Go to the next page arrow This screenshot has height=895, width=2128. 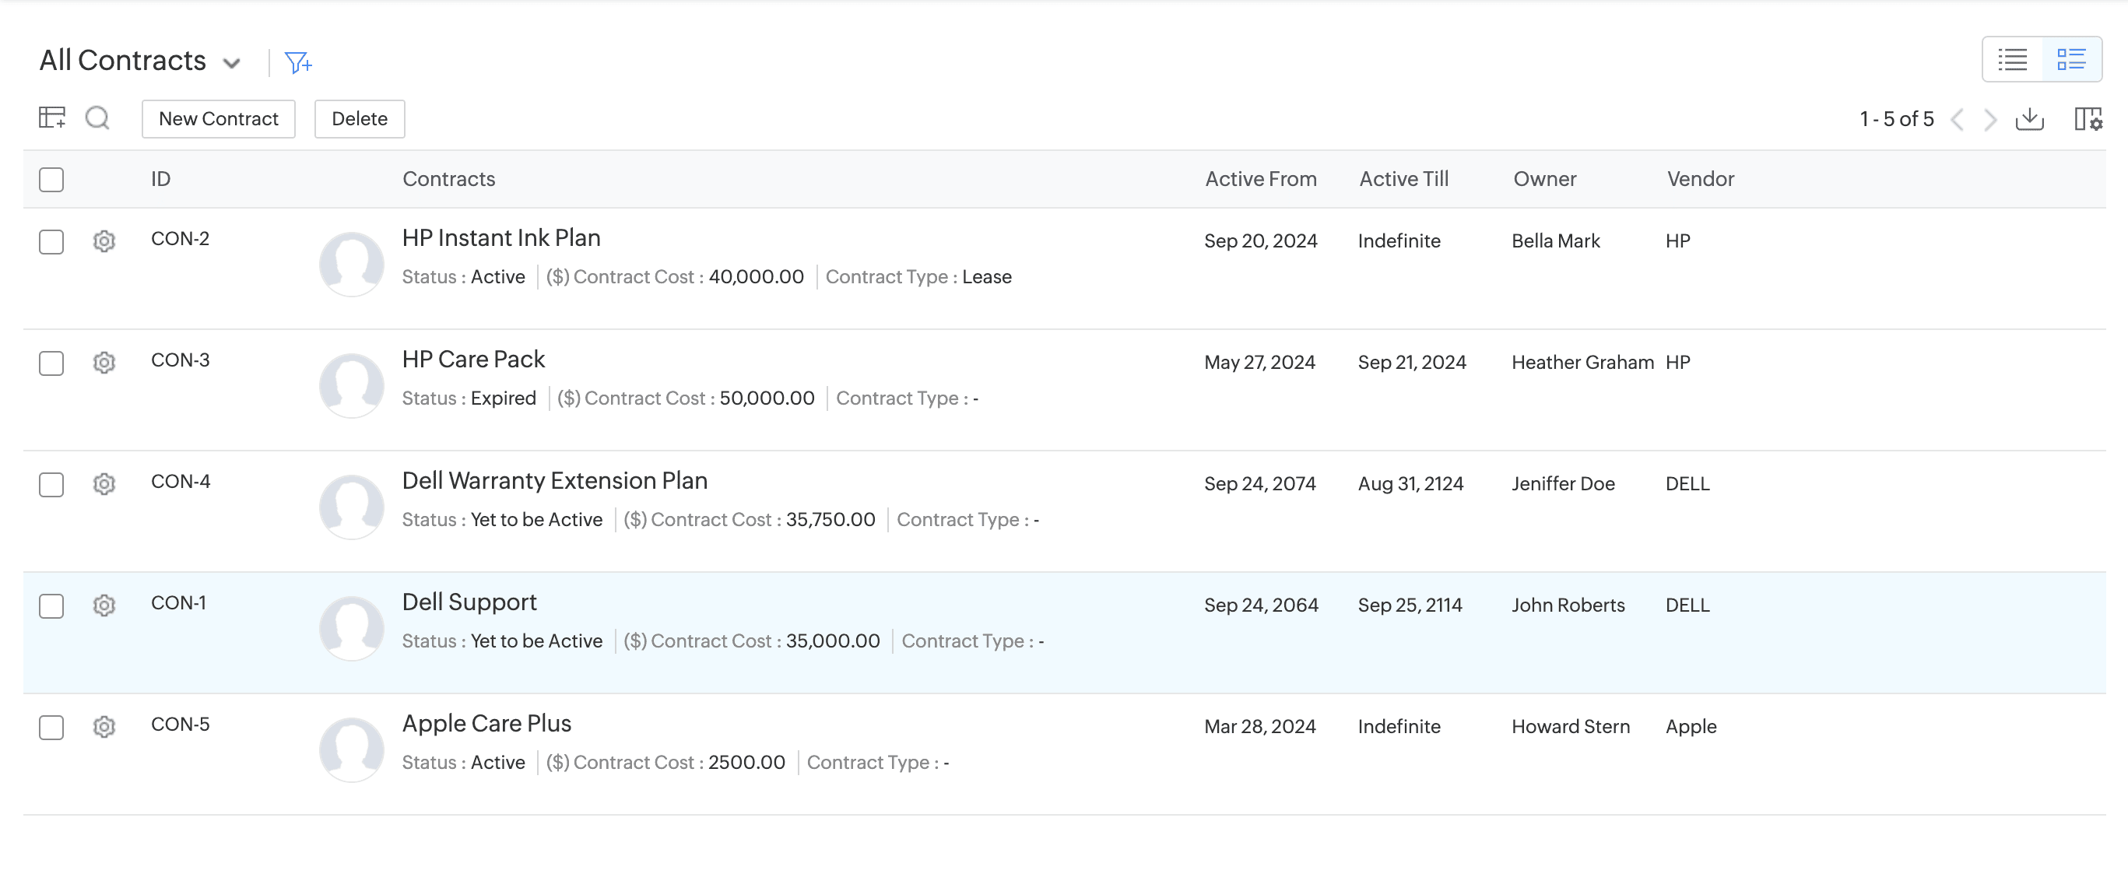tap(1990, 120)
